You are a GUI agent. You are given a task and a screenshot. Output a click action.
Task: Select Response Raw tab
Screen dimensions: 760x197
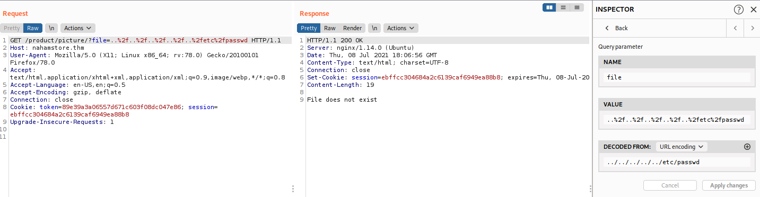330,28
